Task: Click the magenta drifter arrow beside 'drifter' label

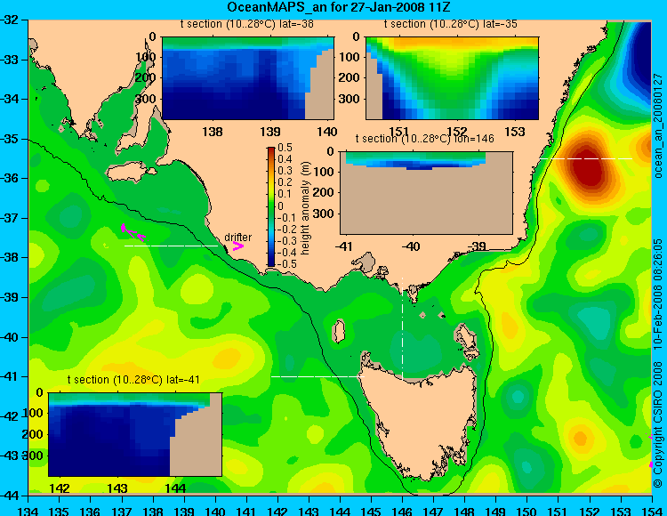Action: click(238, 246)
